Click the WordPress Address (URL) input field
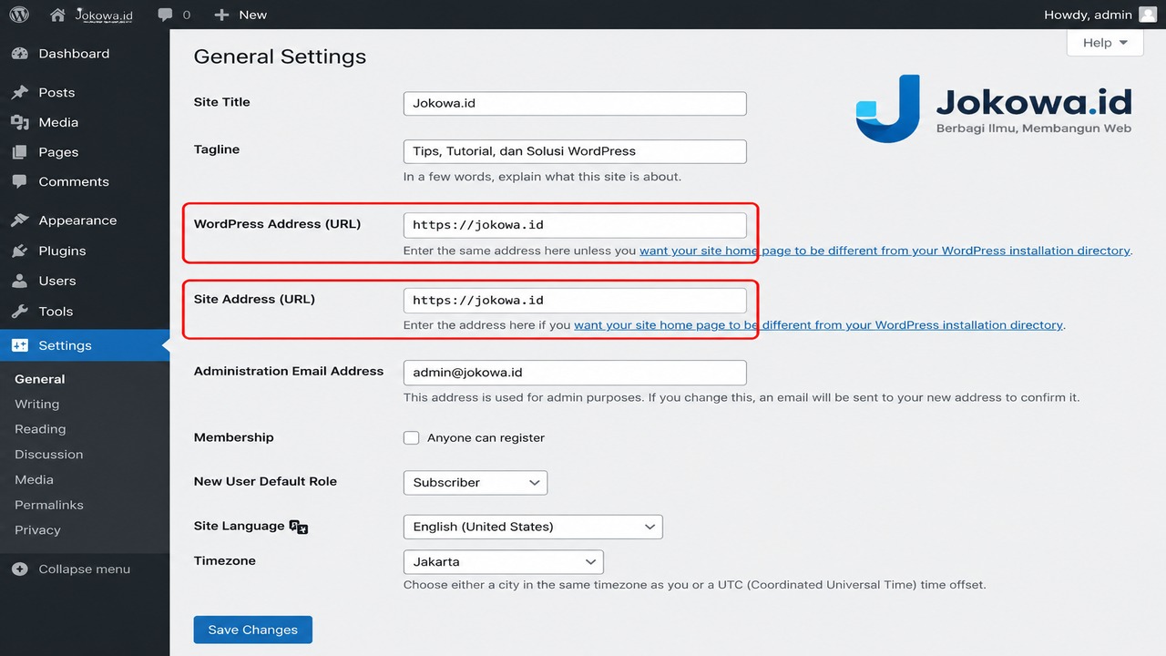This screenshot has width=1166, height=656. coord(575,225)
